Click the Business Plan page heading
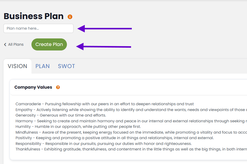The image size is (247, 164). 33,16
